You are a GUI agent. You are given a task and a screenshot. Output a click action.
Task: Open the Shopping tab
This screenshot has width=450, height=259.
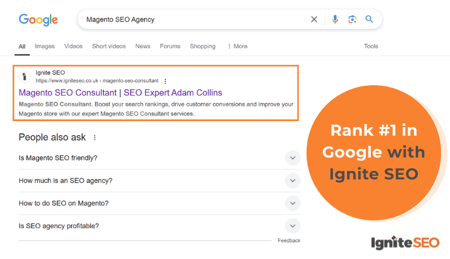point(202,47)
